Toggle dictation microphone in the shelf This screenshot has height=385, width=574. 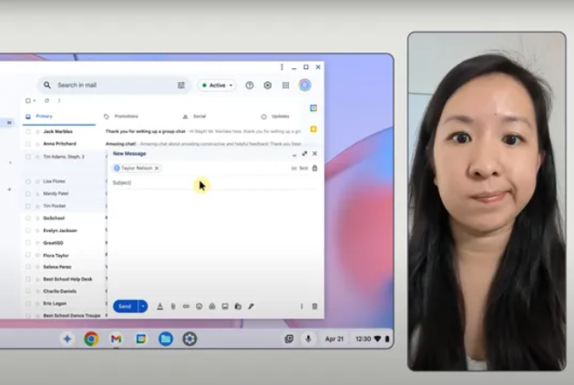pos(308,339)
